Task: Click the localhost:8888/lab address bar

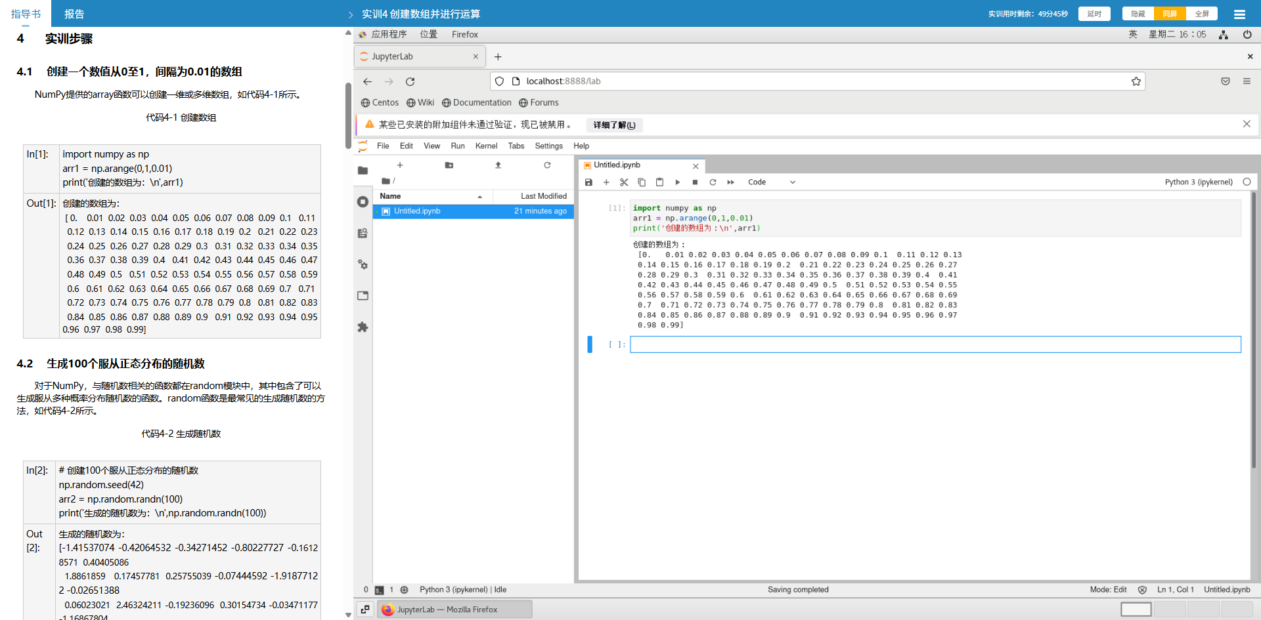Action: (x=818, y=81)
